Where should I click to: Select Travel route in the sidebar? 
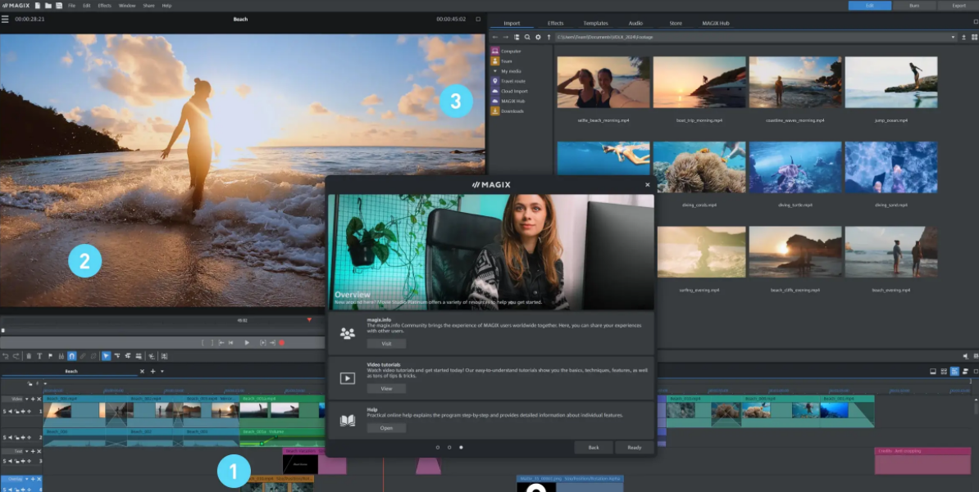[x=508, y=81]
